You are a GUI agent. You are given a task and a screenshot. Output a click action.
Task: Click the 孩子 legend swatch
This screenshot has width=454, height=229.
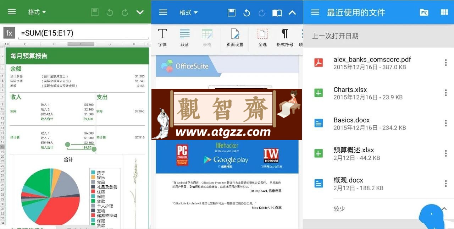[93, 172]
